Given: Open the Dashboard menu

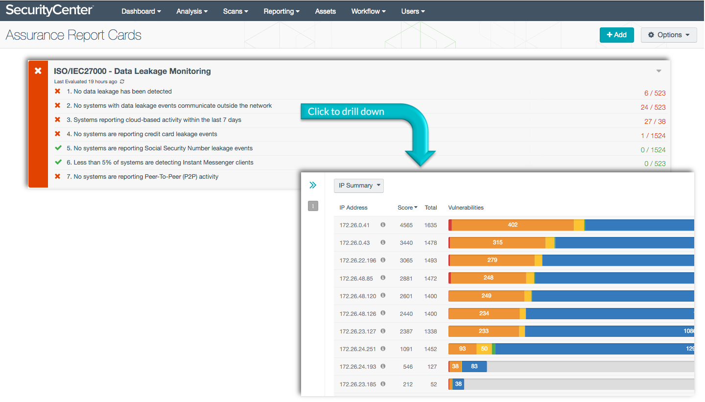Looking at the screenshot, I should 141,11.
